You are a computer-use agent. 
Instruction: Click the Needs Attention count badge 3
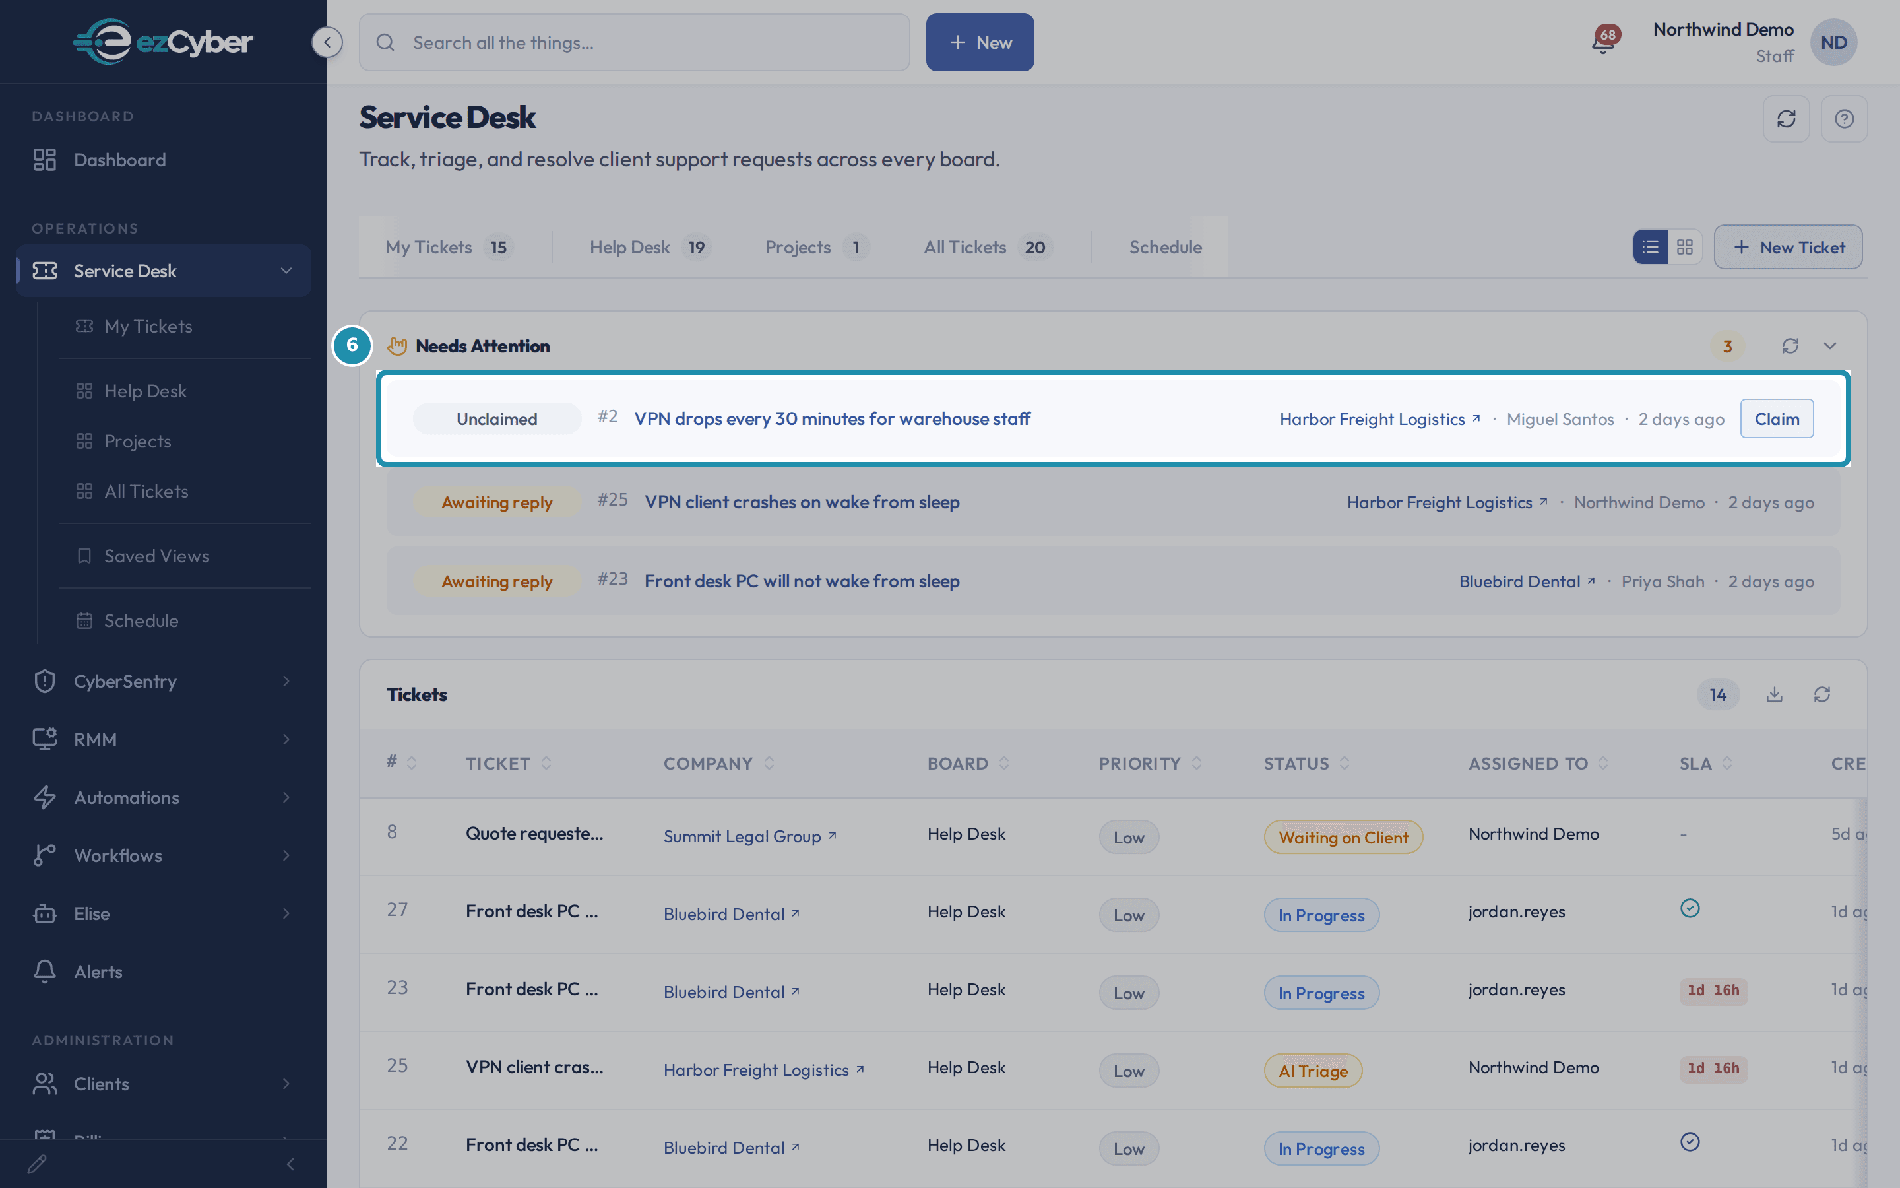(1727, 346)
